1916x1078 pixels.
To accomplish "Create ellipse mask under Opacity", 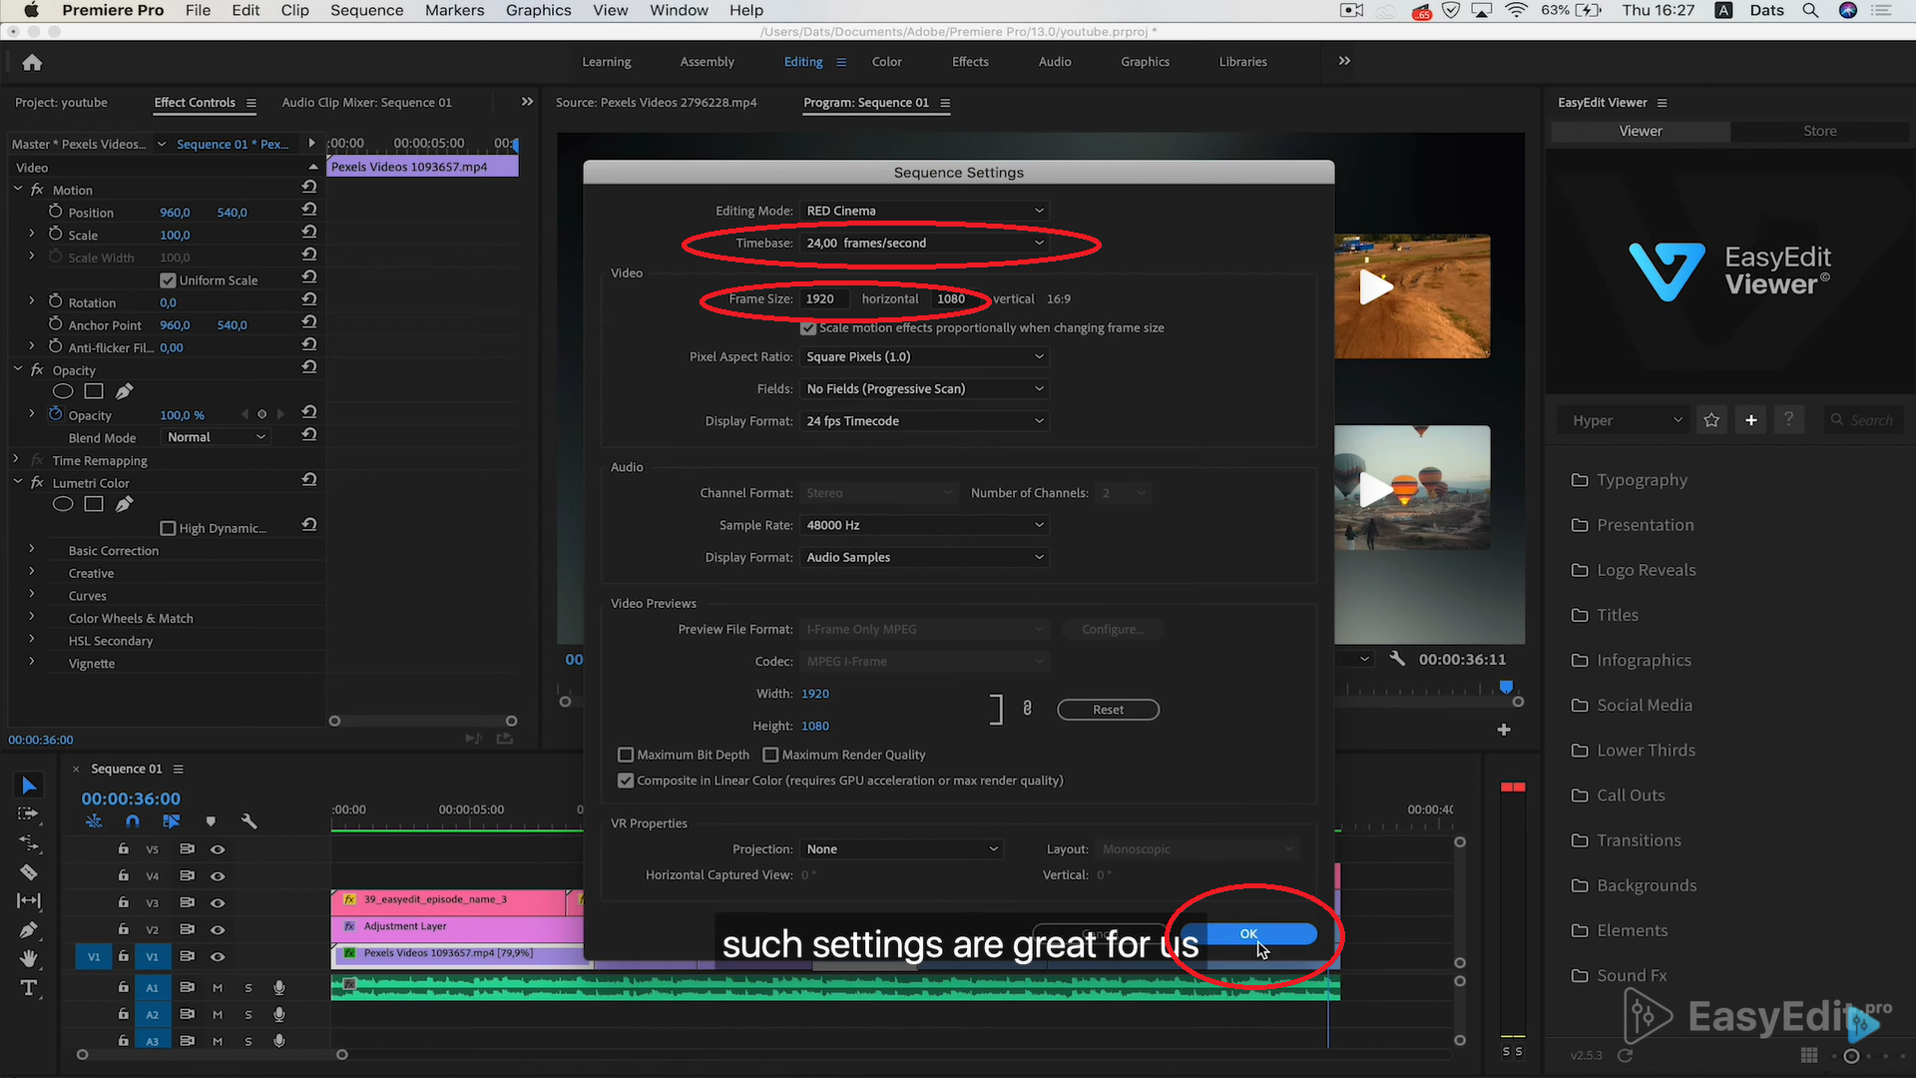I will coord(63,391).
